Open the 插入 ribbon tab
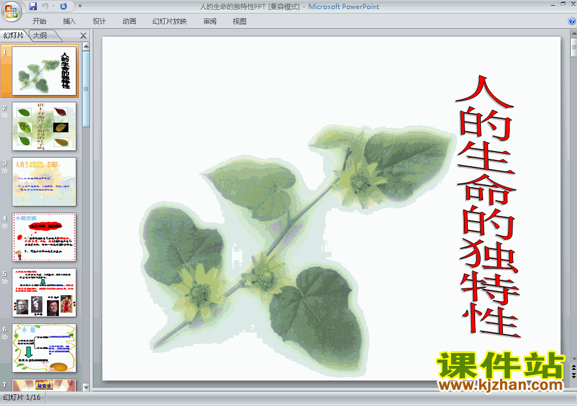 69,21
